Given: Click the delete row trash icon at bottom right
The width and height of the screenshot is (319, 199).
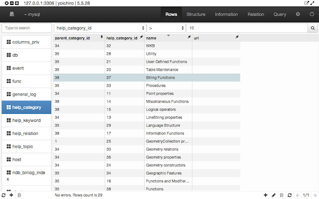Looking at the screenshot, I should click(282, 195).
